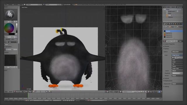
Task: Select the second Material.001 orange slot
Action: click(x=173, y=35)
